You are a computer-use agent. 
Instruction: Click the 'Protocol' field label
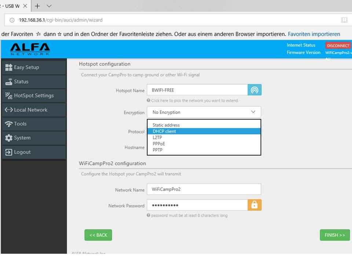click(x=136, y=132)
